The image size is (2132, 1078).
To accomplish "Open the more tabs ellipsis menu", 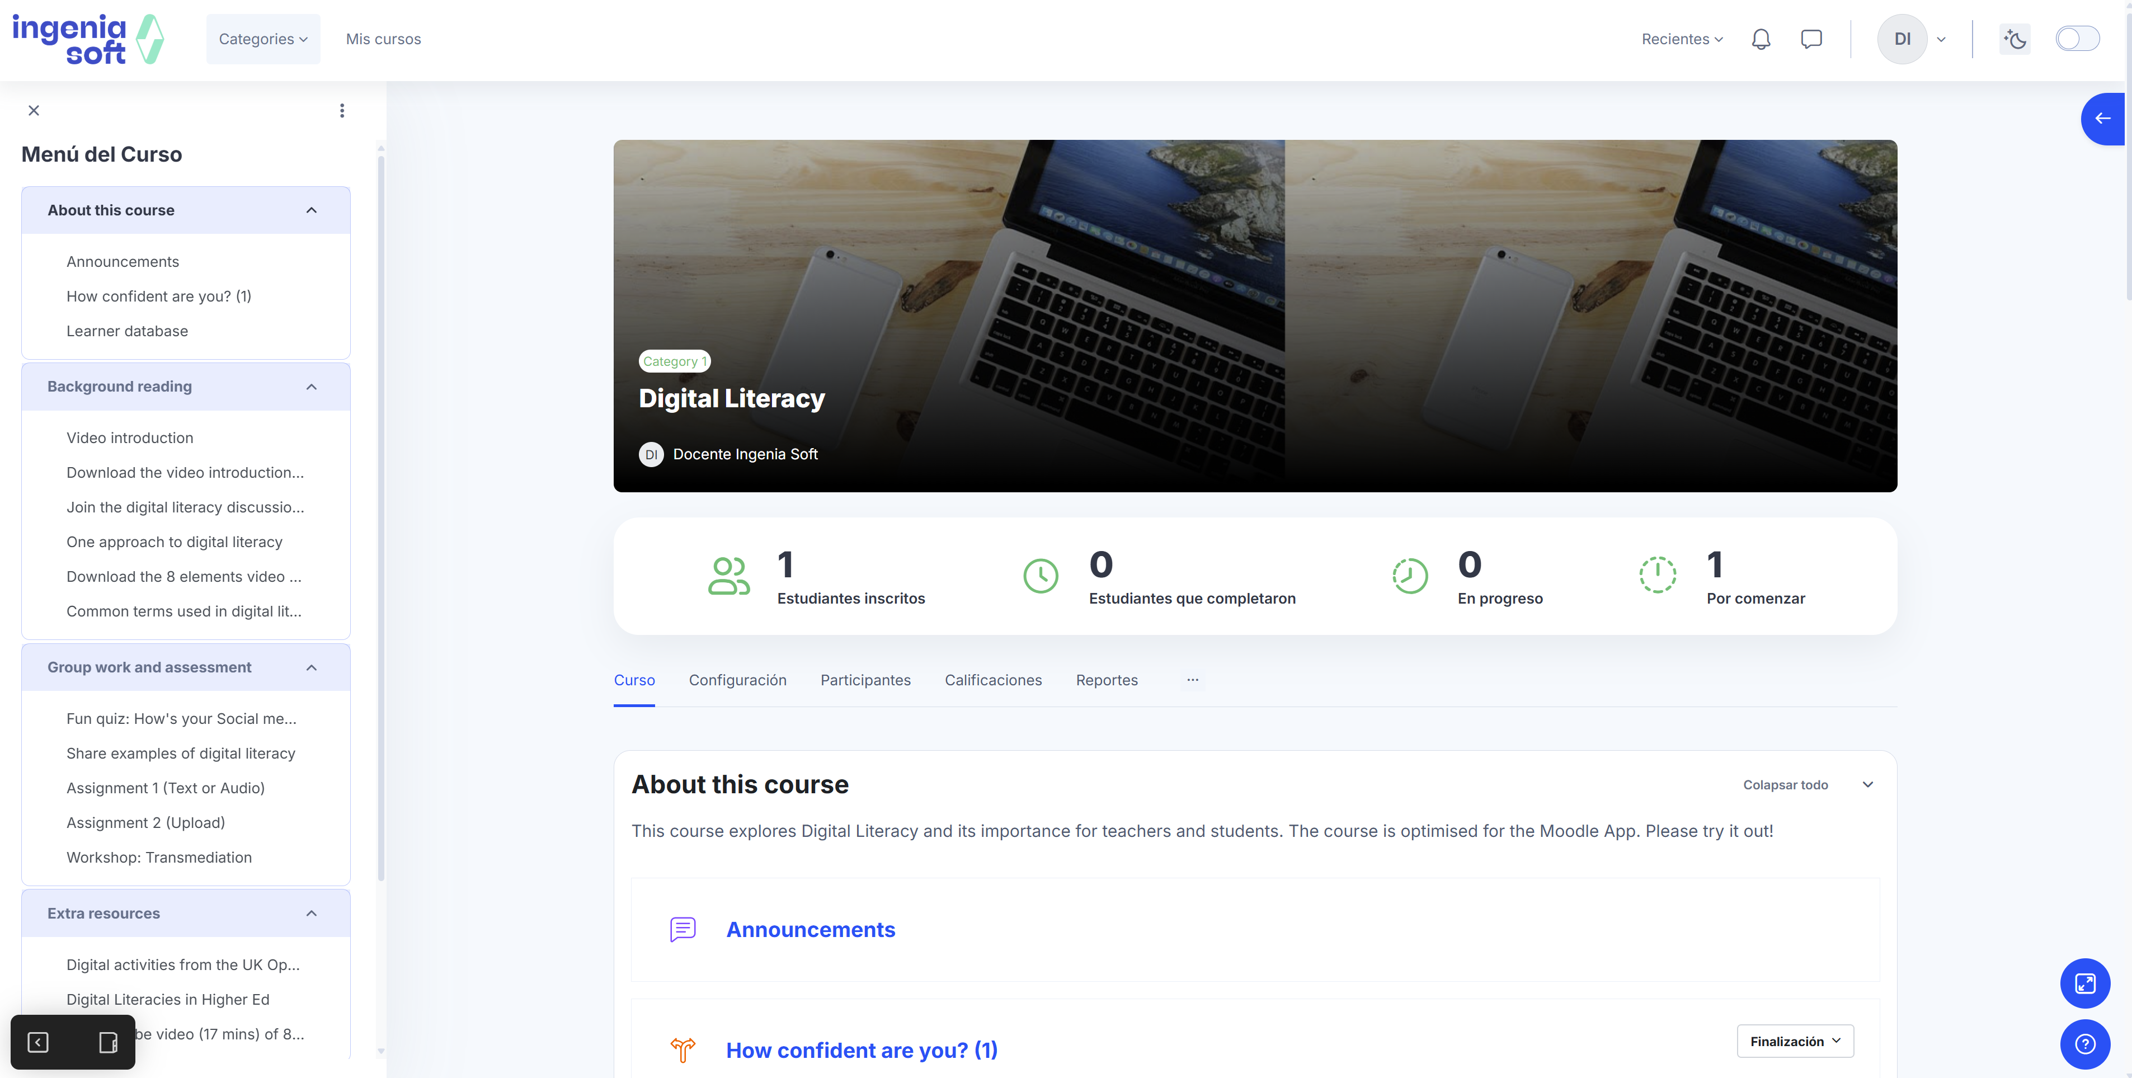I will 1192,680.
